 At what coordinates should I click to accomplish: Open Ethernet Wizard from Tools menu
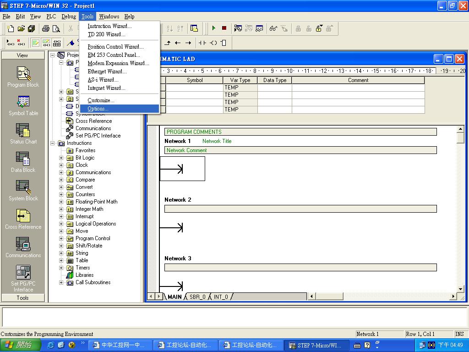tap(120, 71)
